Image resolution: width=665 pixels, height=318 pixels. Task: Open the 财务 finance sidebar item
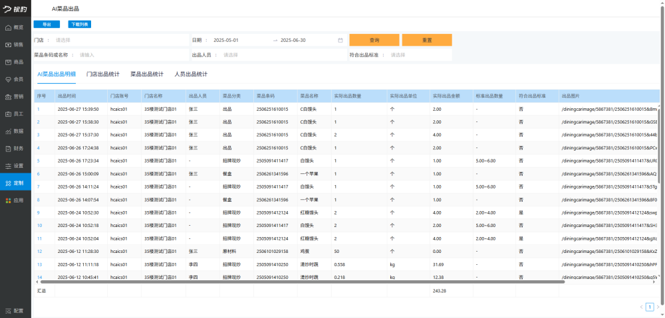[15, 149]
